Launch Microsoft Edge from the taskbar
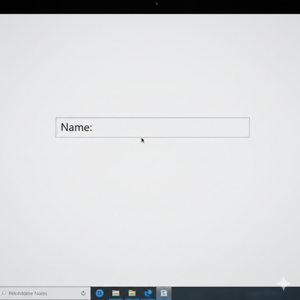300x300 pixels. (x=148, y=293)
